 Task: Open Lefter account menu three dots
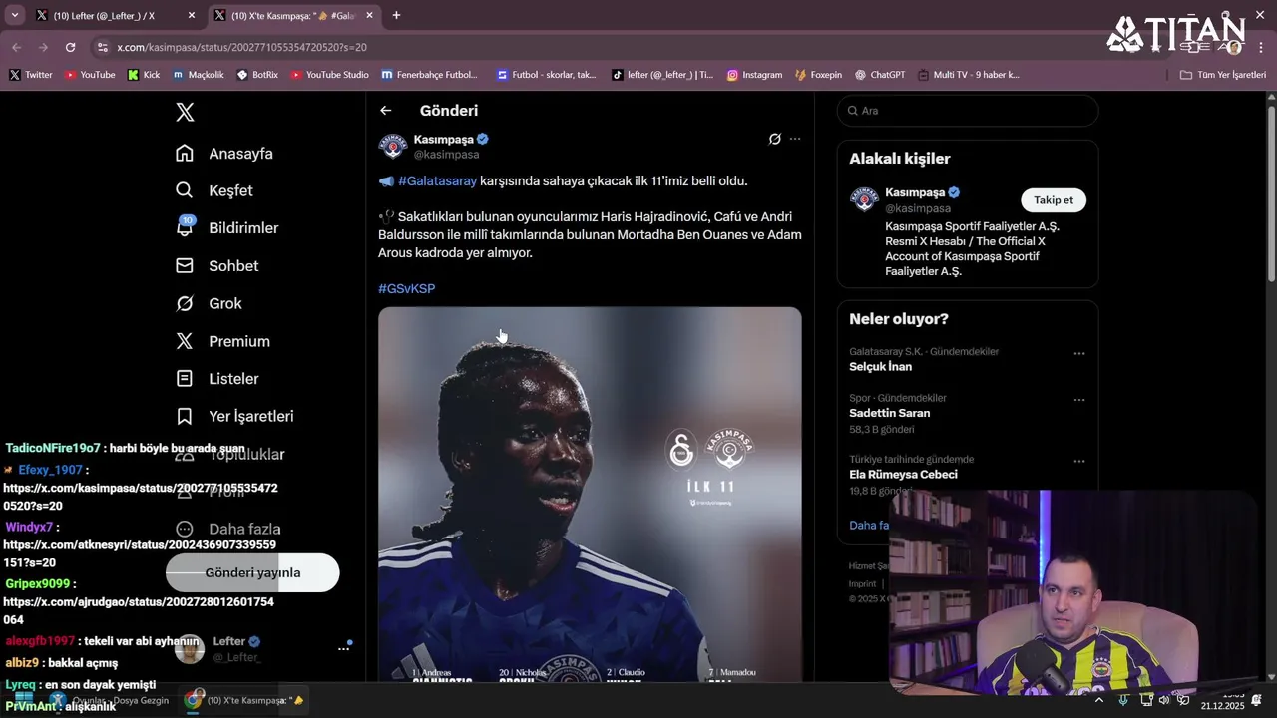point(343,648)
